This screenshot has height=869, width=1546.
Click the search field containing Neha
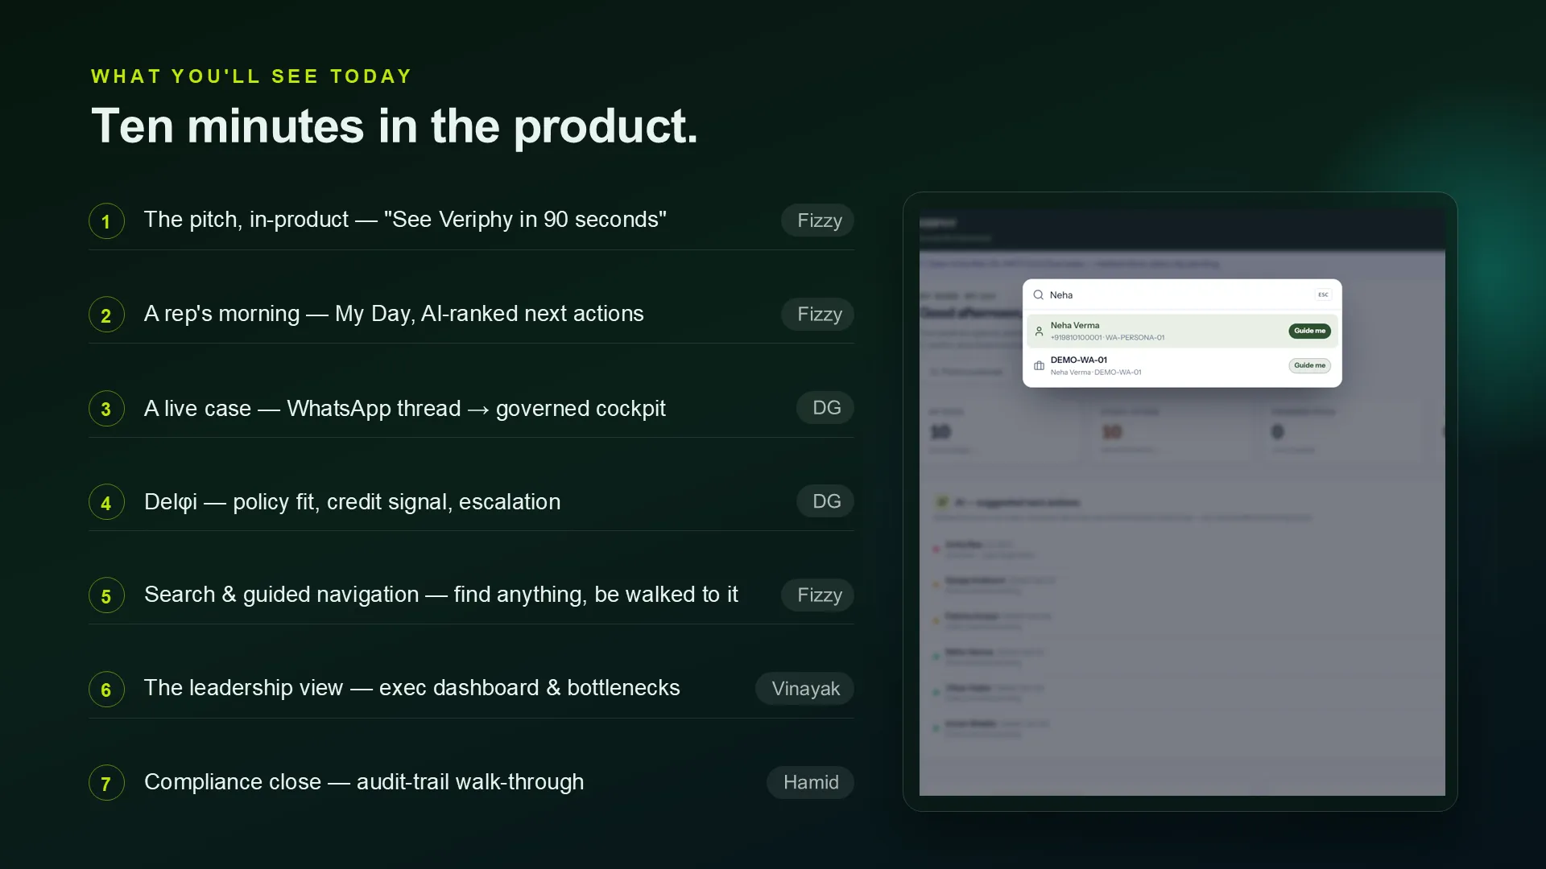point(1182,295)
